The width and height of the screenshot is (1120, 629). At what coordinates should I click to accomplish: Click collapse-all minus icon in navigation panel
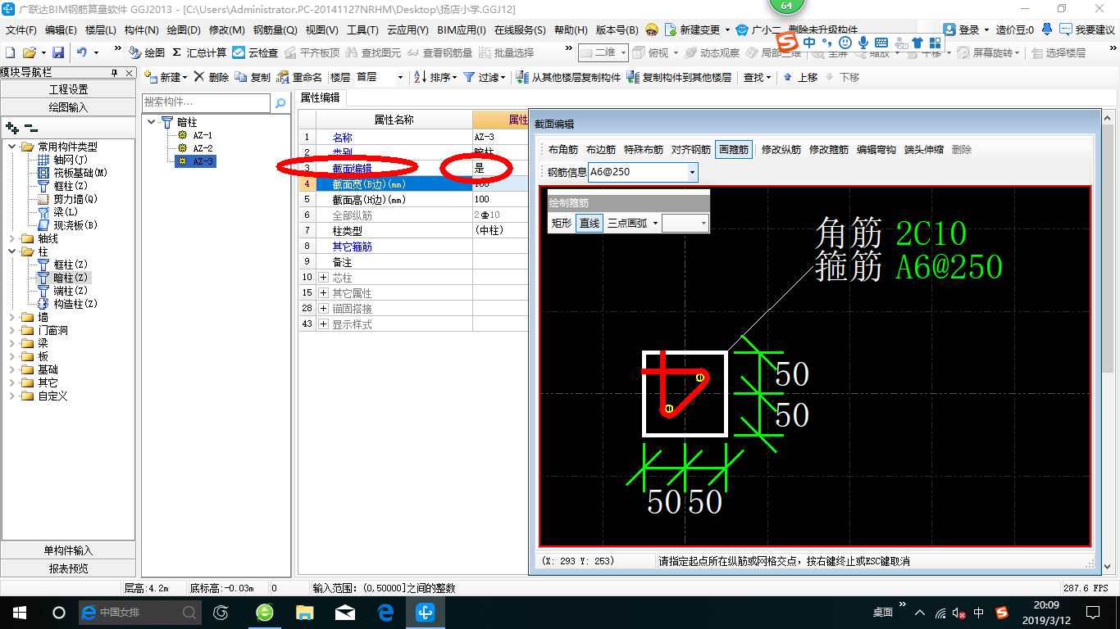30,128
